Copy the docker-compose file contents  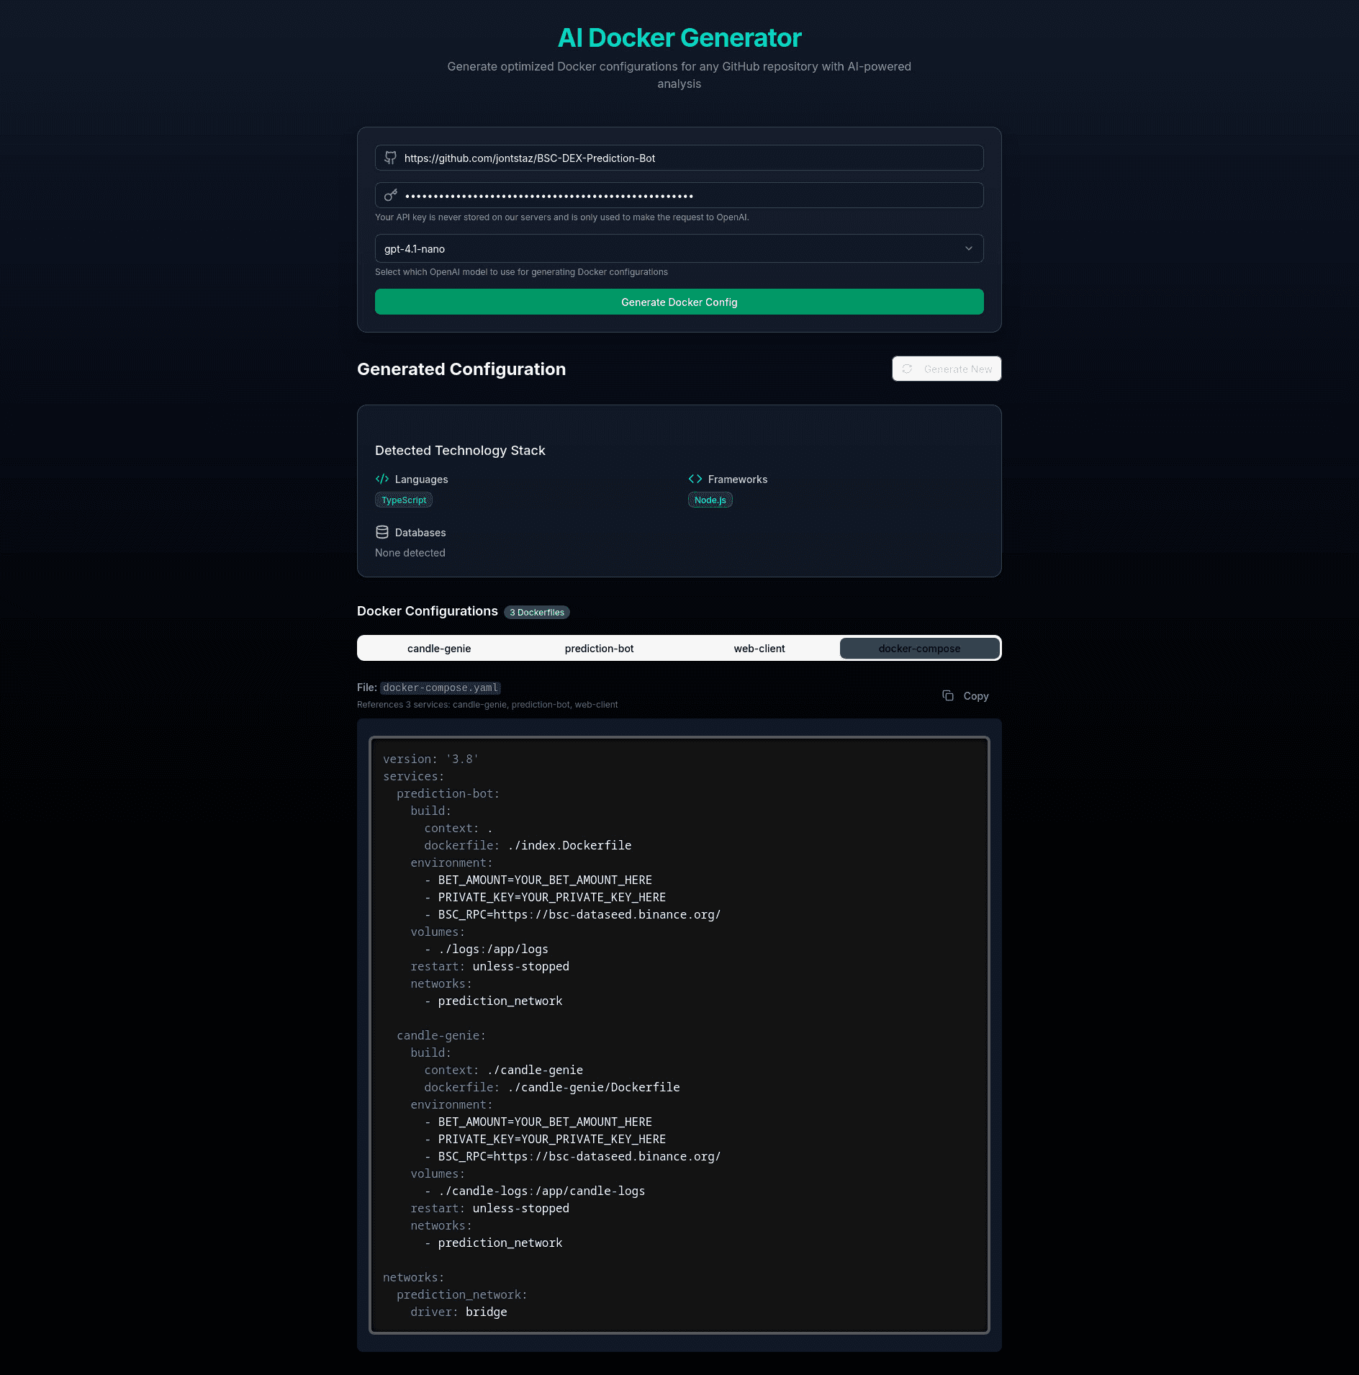point(966,696)
